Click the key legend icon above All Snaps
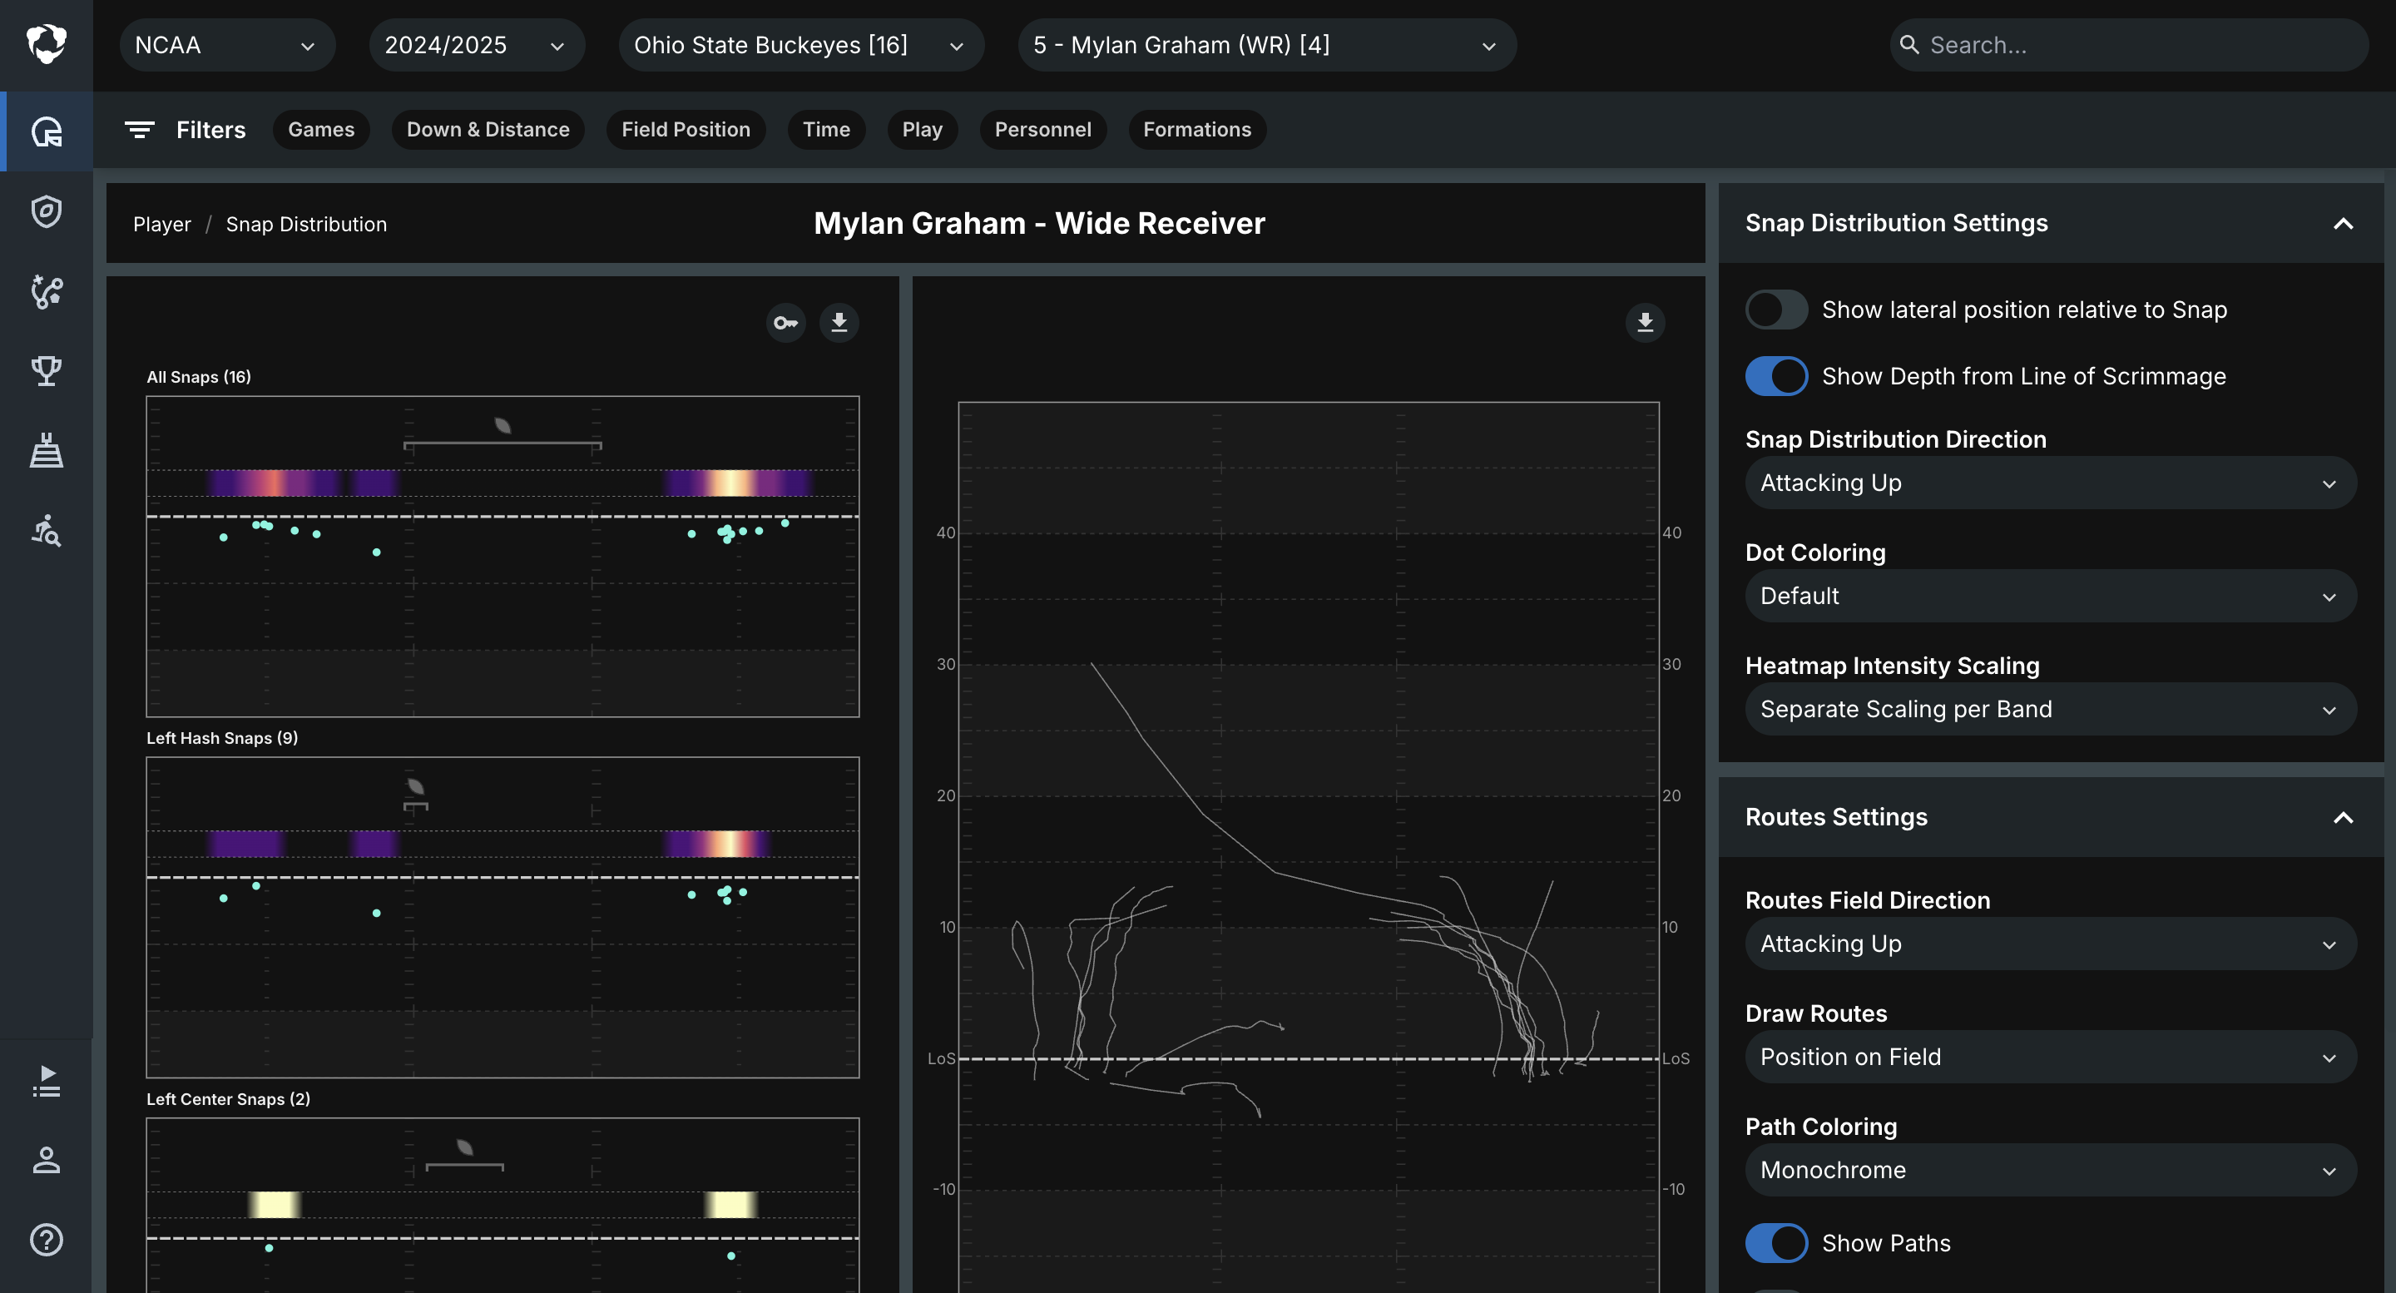 786,323
